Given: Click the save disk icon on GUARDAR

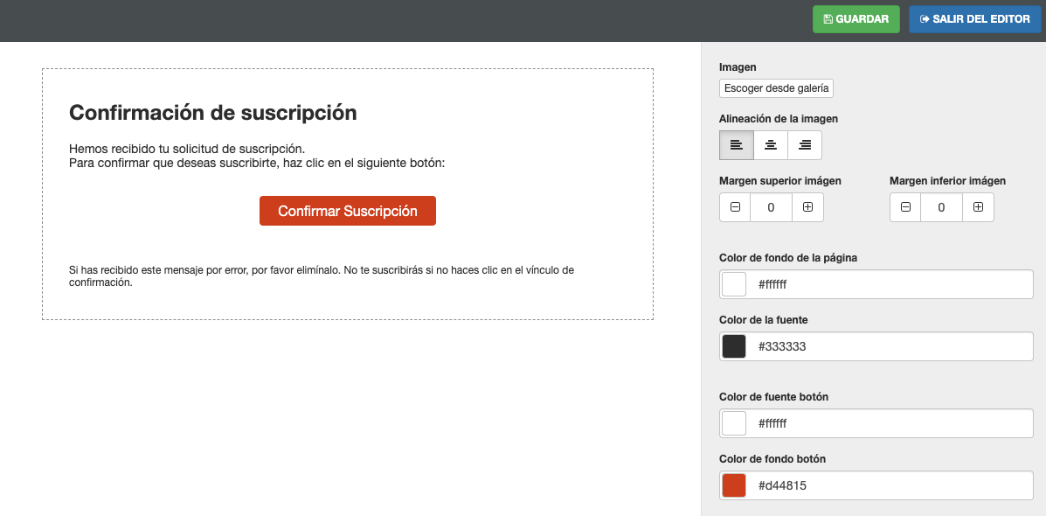Looking at the screenshot, I should [828, 18].
